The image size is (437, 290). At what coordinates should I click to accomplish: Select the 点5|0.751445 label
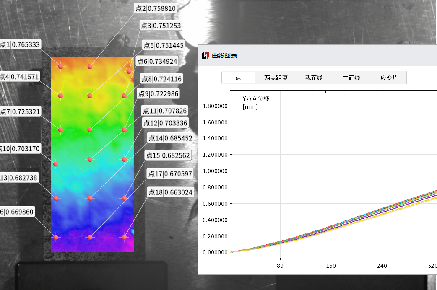tap(164, 45)
